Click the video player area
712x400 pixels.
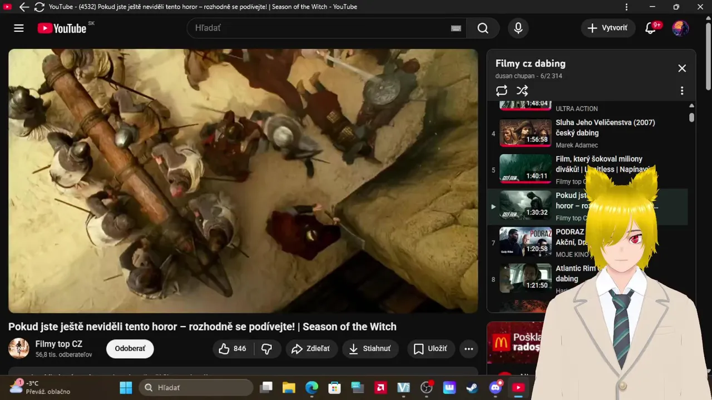(243, 181)
